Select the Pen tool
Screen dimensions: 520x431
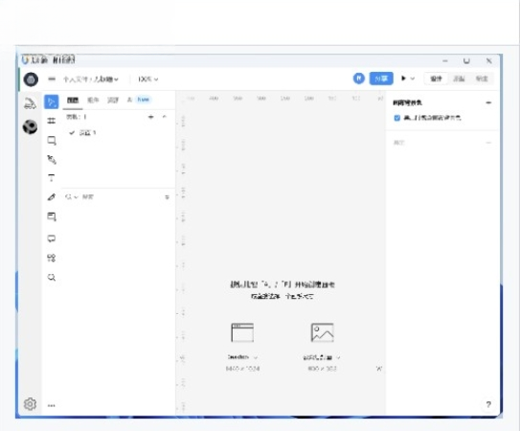coord(52,160)
